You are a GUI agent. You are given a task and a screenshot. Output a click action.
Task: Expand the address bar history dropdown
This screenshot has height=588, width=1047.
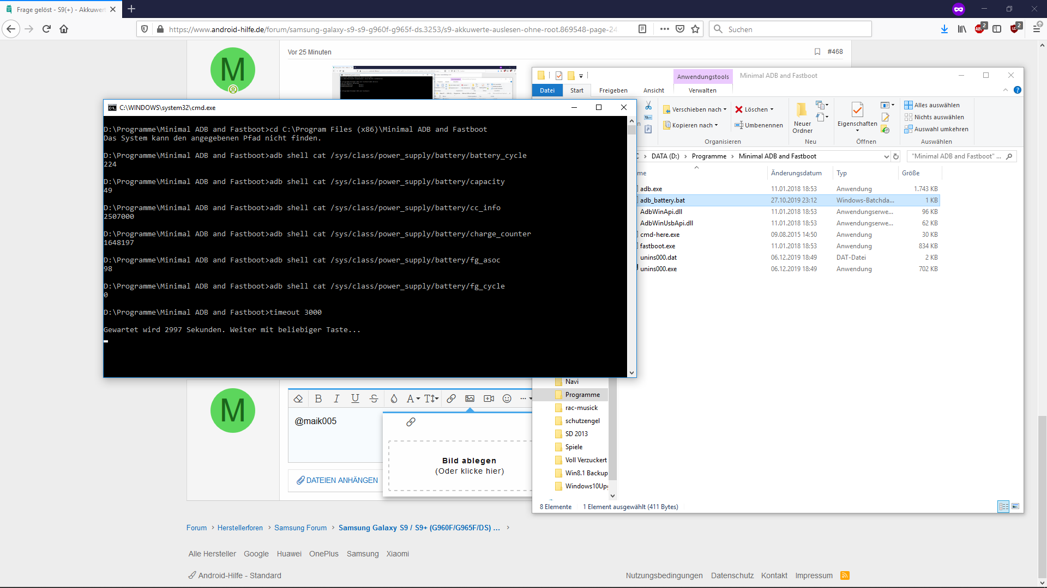pyautogui.click(x=886, y=156)
